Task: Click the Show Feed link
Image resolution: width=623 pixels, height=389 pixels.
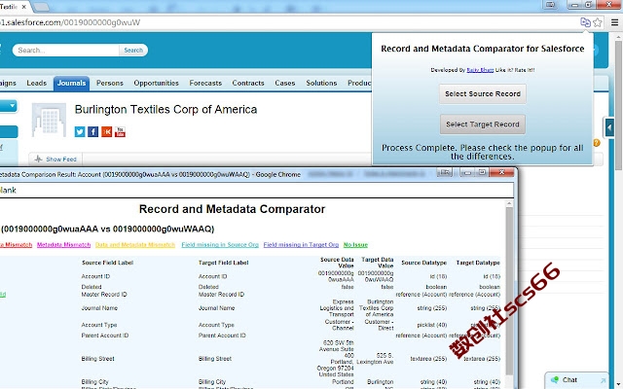Action: (x=61, y=159)
